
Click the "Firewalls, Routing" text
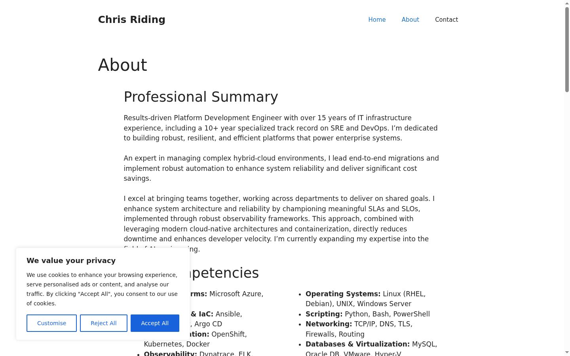click(335, 334)
